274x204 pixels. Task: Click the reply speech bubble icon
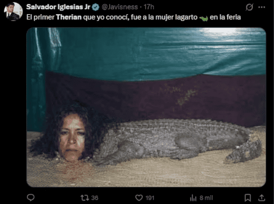click(31, 197)
